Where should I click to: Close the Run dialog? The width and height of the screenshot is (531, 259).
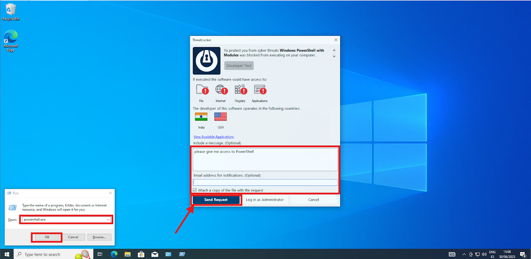click(x=111, y=193)
